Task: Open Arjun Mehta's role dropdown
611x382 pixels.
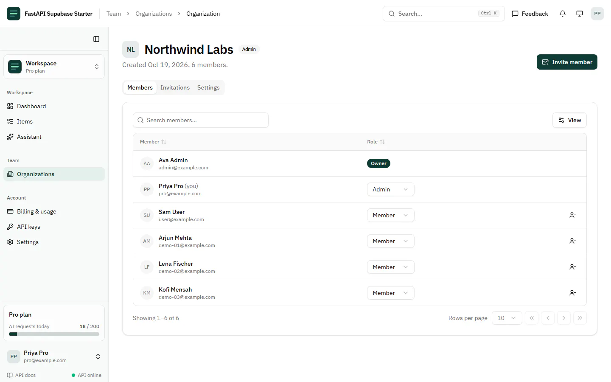Action: [x=390, y=241]
